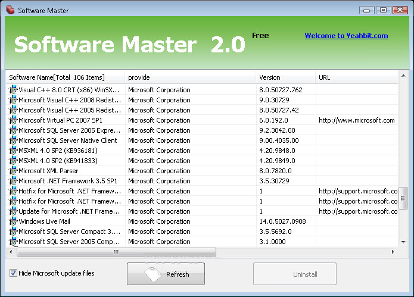The width and height of the screenshot is (414, 297).
Task: Click version 8.0.50727.42 cell
Action: pos(279,110)
